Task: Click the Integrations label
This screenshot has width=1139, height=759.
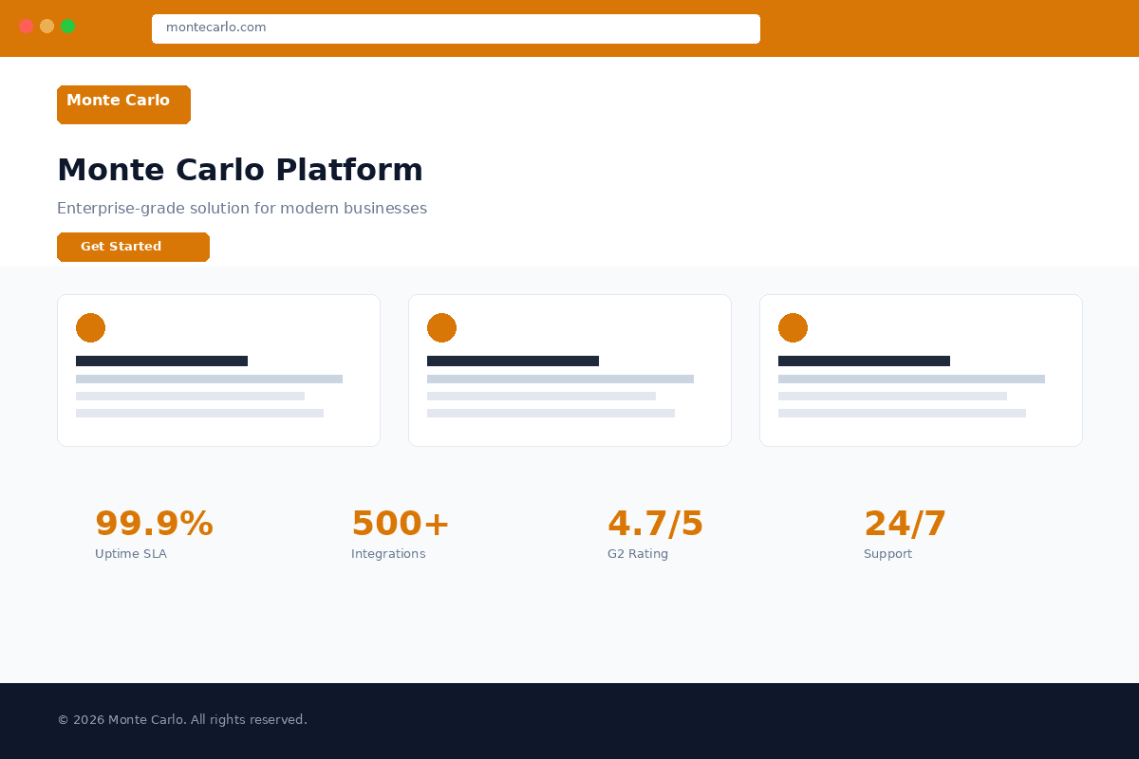Action: [x=388, y=554]
